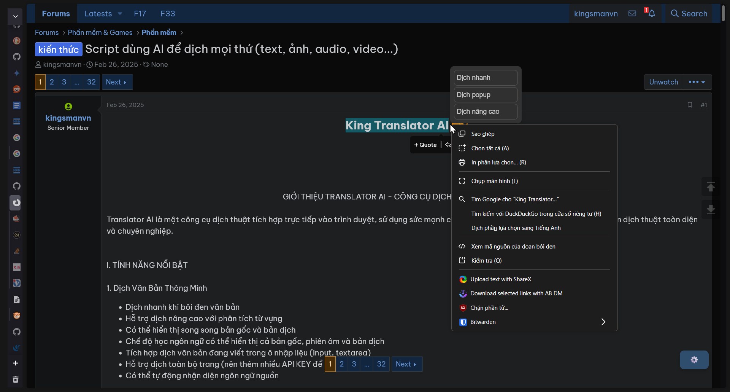Expand the sidebar tab list chevron
Screen dimensions: 730x392
click(x=16, y=16)
